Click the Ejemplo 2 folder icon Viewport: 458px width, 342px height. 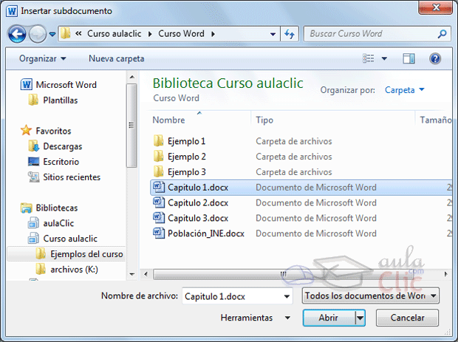[158, 157]
